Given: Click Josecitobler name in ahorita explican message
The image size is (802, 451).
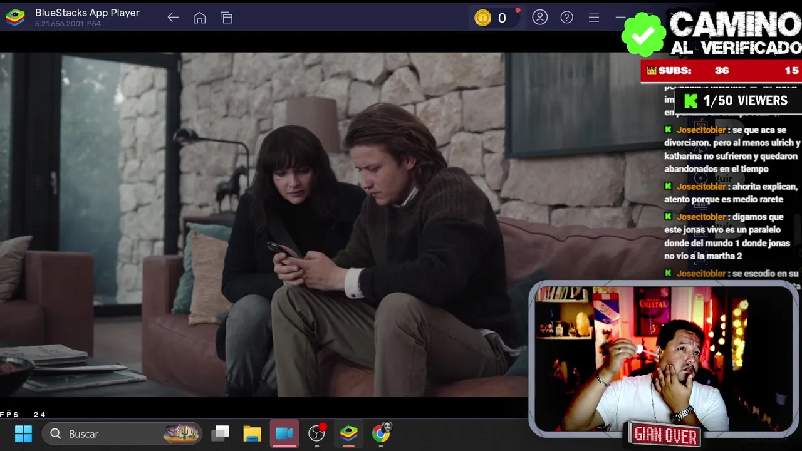Looking at the screenshot, I should pos(701,187).
